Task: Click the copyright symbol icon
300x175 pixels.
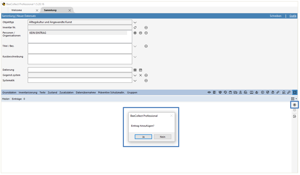Action: tap(262, 93)
